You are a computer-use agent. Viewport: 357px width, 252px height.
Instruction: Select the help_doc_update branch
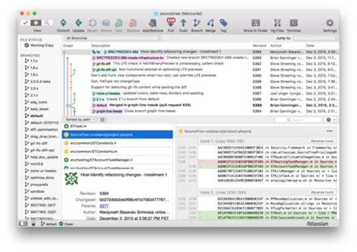coord(44,157)
